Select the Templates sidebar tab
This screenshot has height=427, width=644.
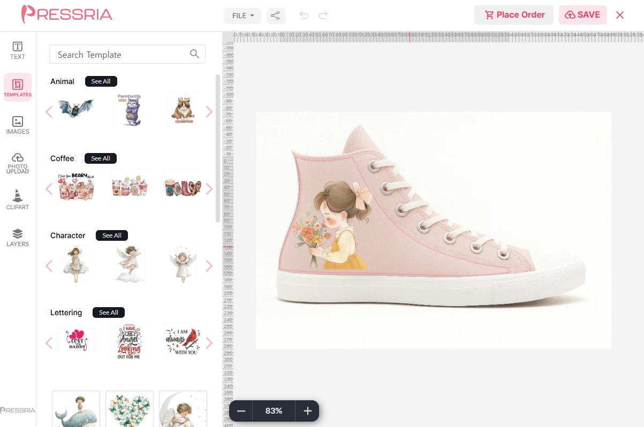[x=18, y=87]
